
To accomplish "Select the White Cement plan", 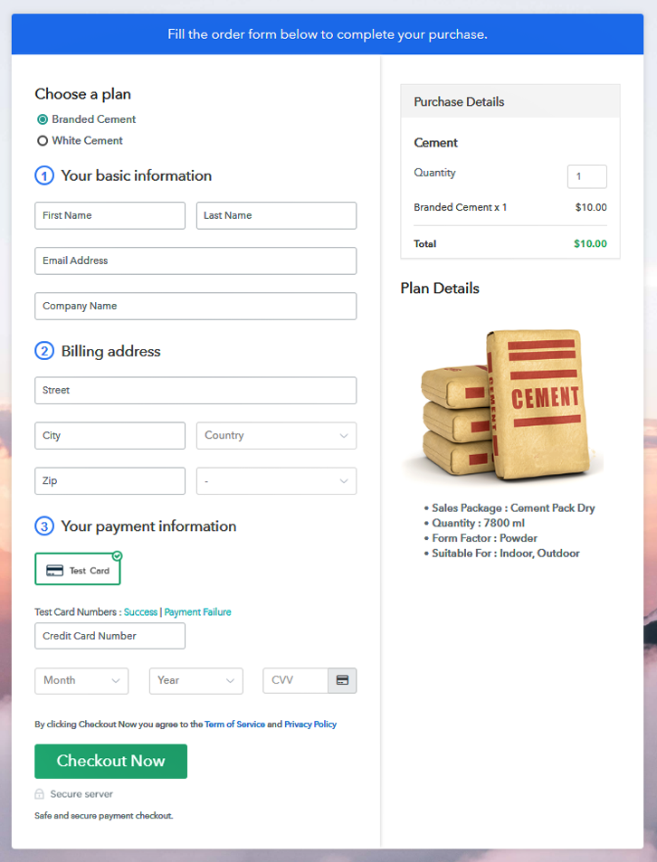I will pos(43,141).
